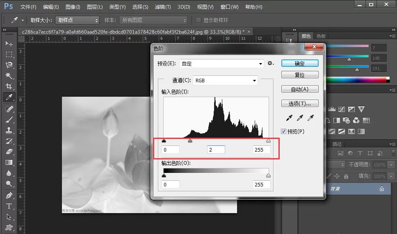
Task: Click the 自动(A) button
Action: (300, 89)
